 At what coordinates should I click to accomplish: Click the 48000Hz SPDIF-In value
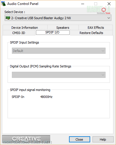pyautogui.click(x=46, y=97)
